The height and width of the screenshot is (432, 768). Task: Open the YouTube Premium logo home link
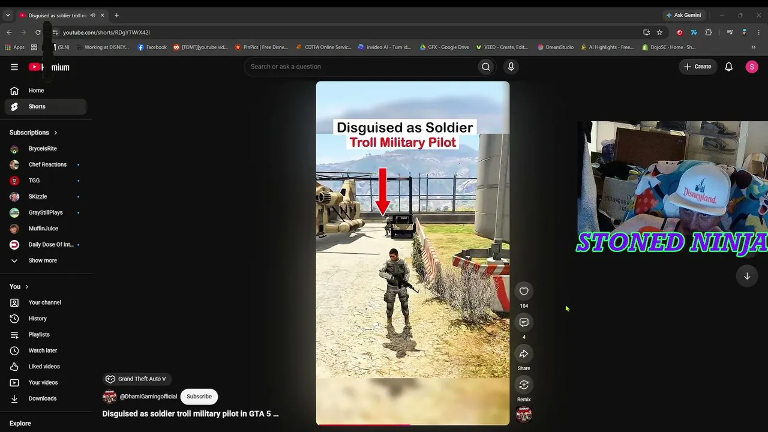click(49, 67)
